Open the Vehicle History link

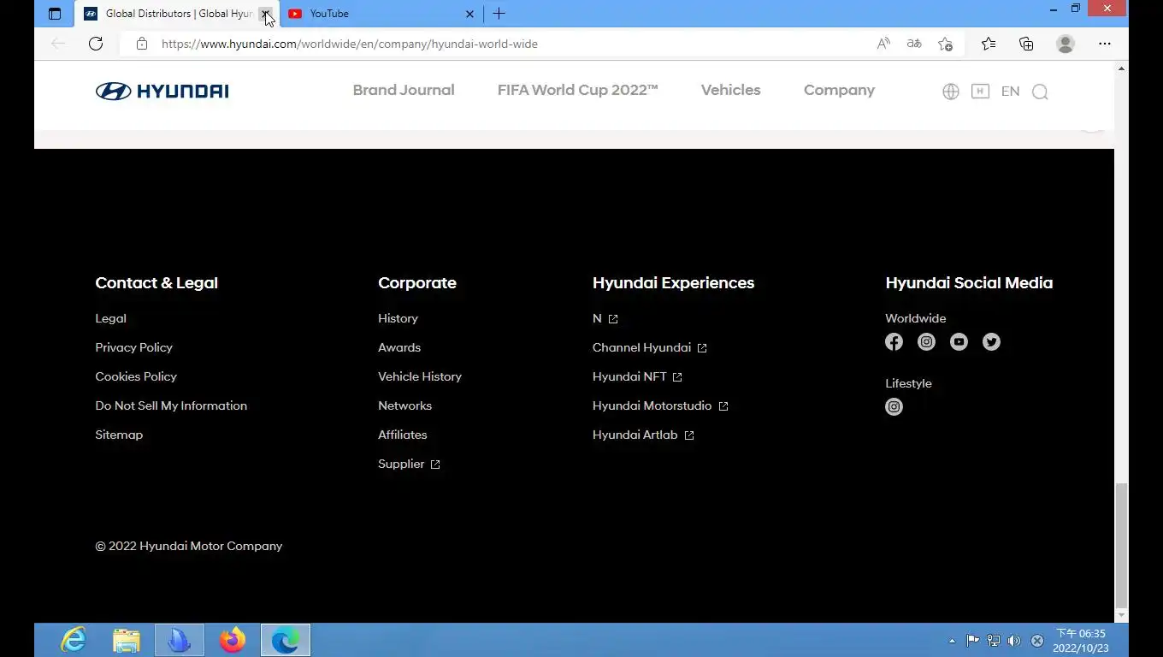click(x=420, y=376)
